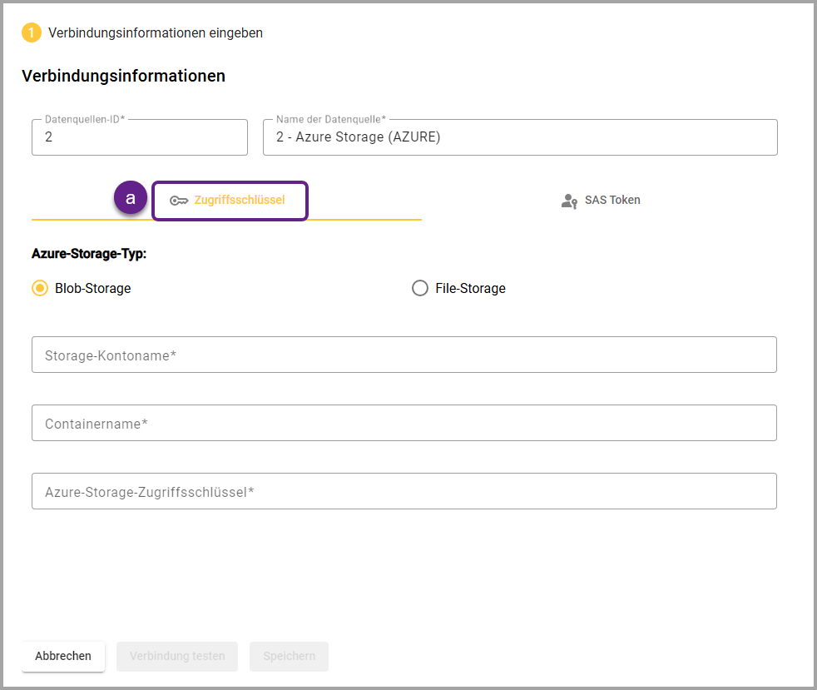Open the SAS Token tab
This screenshot has width=817, height=690.
click(x=612, y=201)
